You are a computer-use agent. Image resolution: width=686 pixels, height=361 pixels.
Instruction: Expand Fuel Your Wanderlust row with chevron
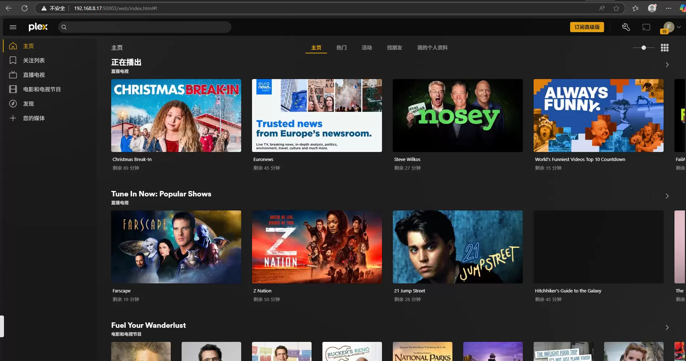point(667,327)
